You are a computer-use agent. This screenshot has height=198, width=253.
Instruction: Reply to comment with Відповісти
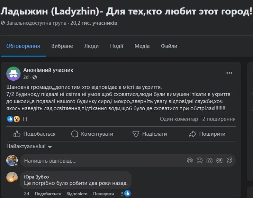pos(77,194)
